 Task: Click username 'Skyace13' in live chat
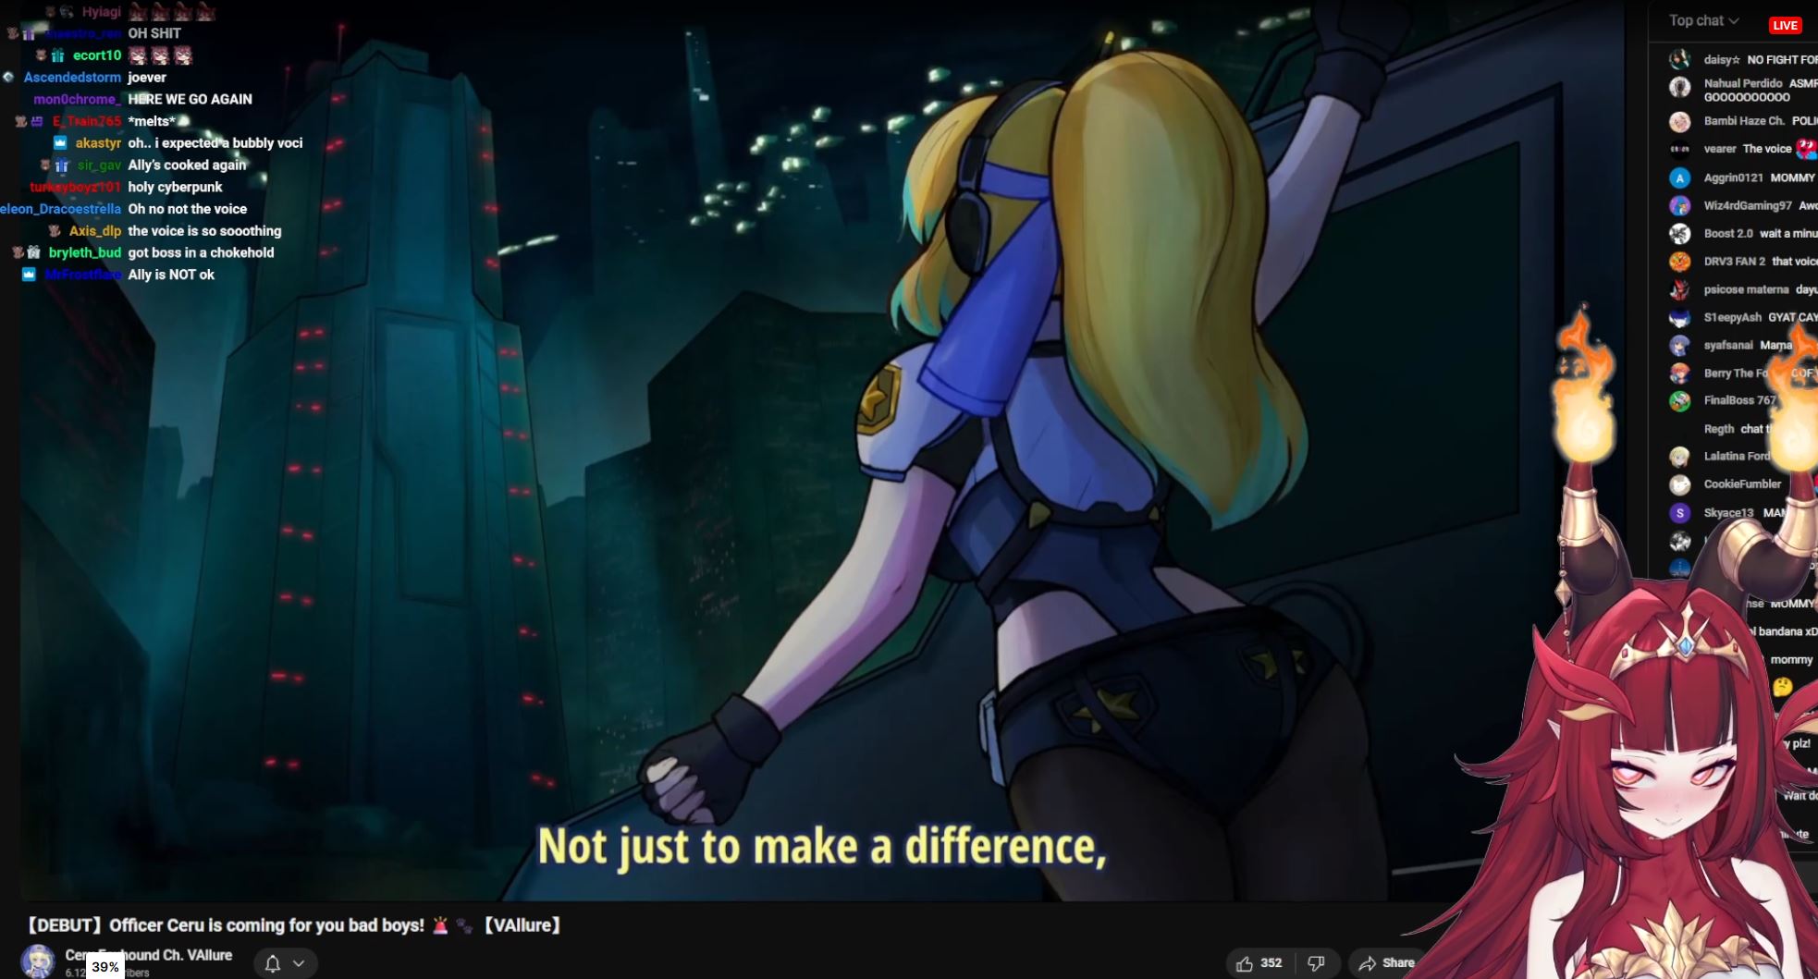(1728, 513)
